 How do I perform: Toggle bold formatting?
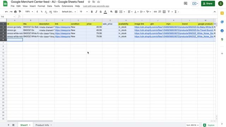tap(92, 12)
